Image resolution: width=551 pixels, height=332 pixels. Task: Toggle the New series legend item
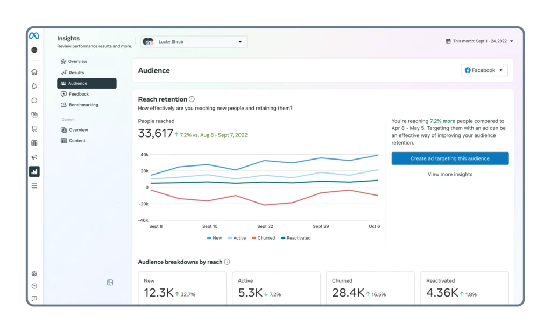click(214, 238)
